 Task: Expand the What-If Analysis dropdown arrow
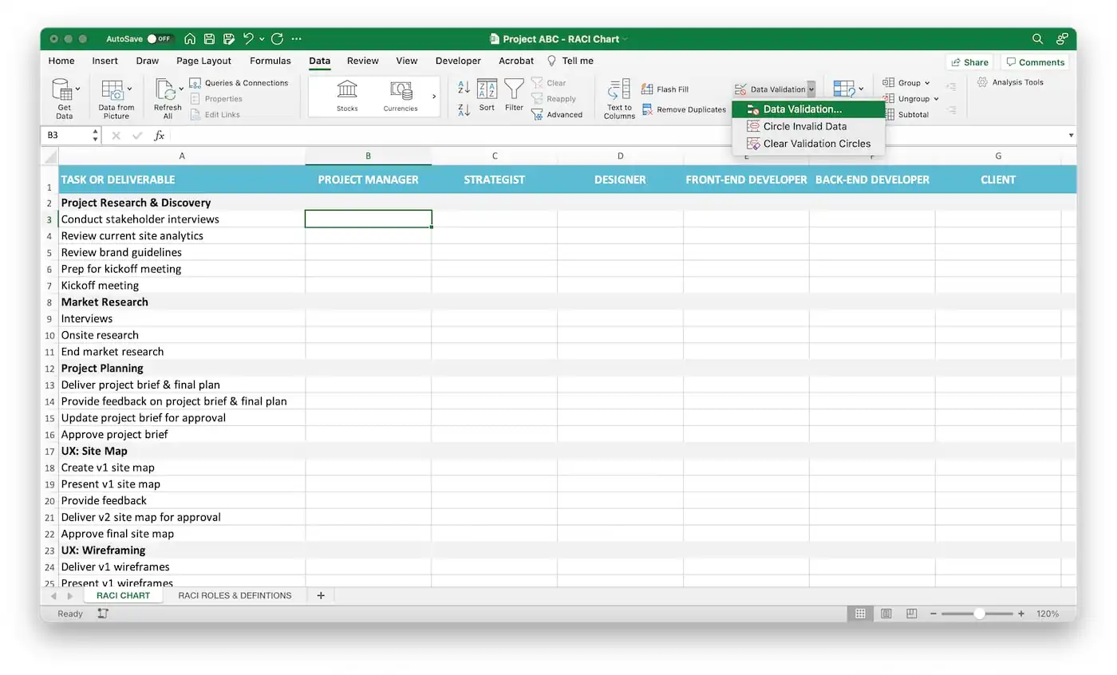tap(861, 89)
